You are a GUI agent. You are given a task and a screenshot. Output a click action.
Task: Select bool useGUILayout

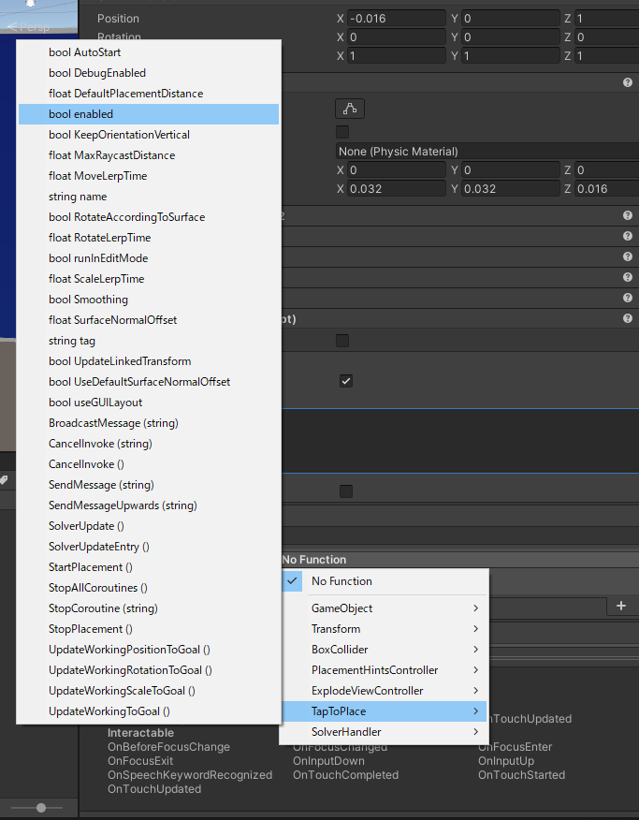pyautogui.click(x=149, y=403)
